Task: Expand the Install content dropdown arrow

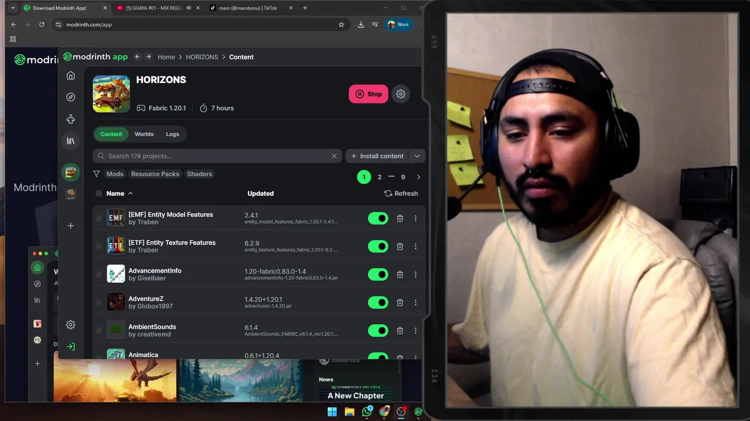Action: coord(417,156)
